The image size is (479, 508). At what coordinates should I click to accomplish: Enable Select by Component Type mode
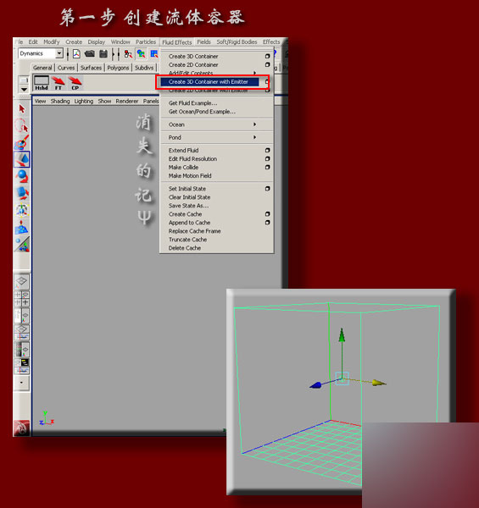click(154, 54)
